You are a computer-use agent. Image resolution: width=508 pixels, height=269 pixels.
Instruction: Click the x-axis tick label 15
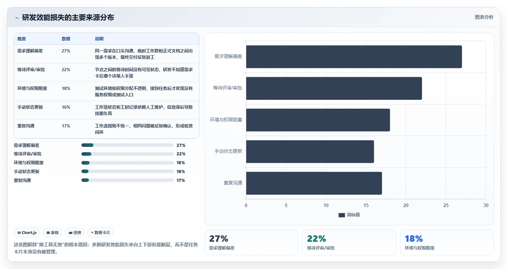pyautogui.click(x=366, y=206)
